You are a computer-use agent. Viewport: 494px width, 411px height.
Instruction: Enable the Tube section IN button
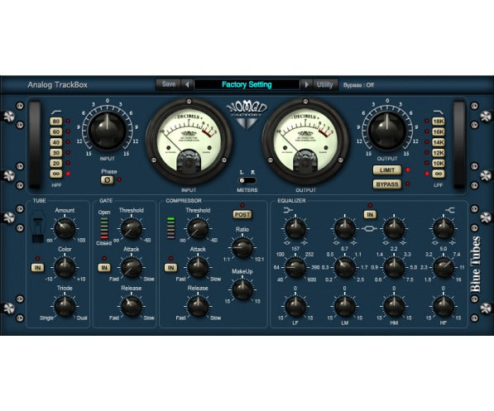37,268
